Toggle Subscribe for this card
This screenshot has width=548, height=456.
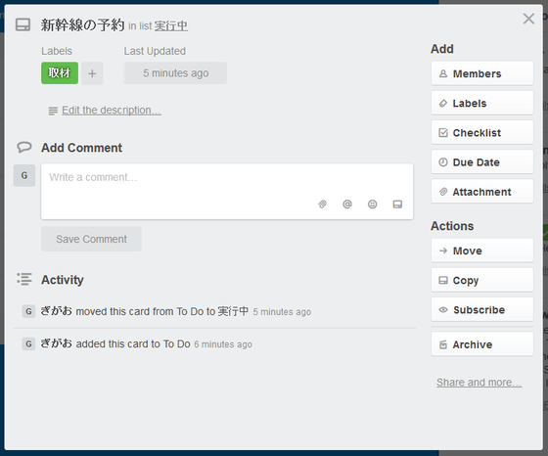pos(481,309)
